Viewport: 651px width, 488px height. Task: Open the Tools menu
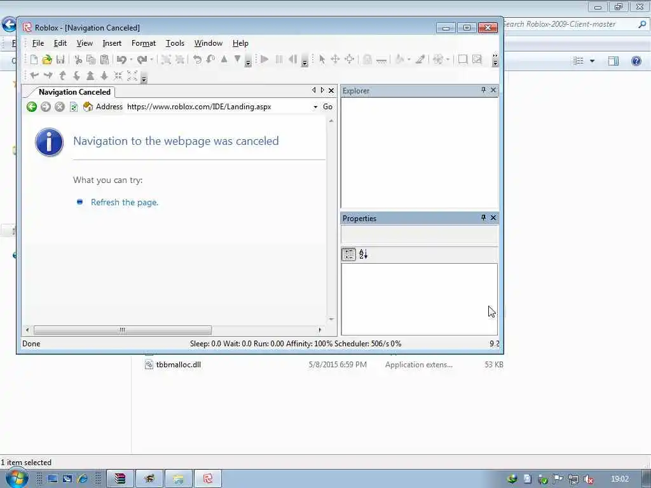[175, 43]
